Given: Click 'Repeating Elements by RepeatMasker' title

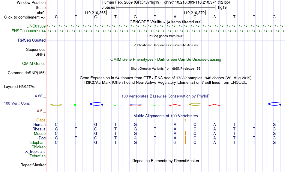Looking at the screenshot, I should tap(166, 161).
